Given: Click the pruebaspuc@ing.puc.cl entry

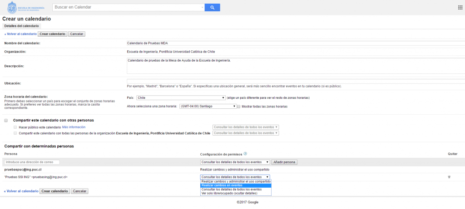Looking at the screenshot, I should click(x=23, y=170).
